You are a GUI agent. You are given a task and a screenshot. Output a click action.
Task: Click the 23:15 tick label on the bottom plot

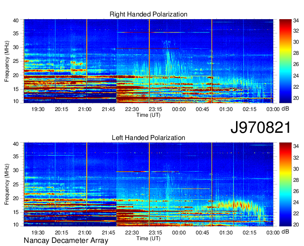156,233
